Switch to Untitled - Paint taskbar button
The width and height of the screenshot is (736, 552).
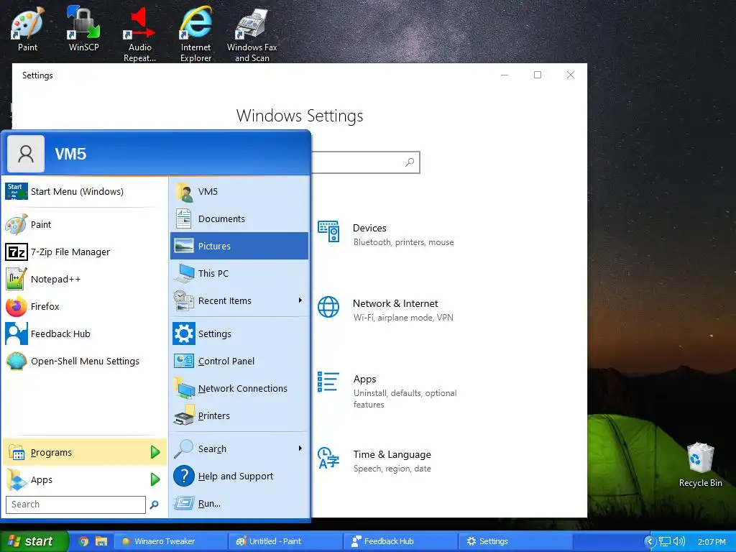[285, 541]
